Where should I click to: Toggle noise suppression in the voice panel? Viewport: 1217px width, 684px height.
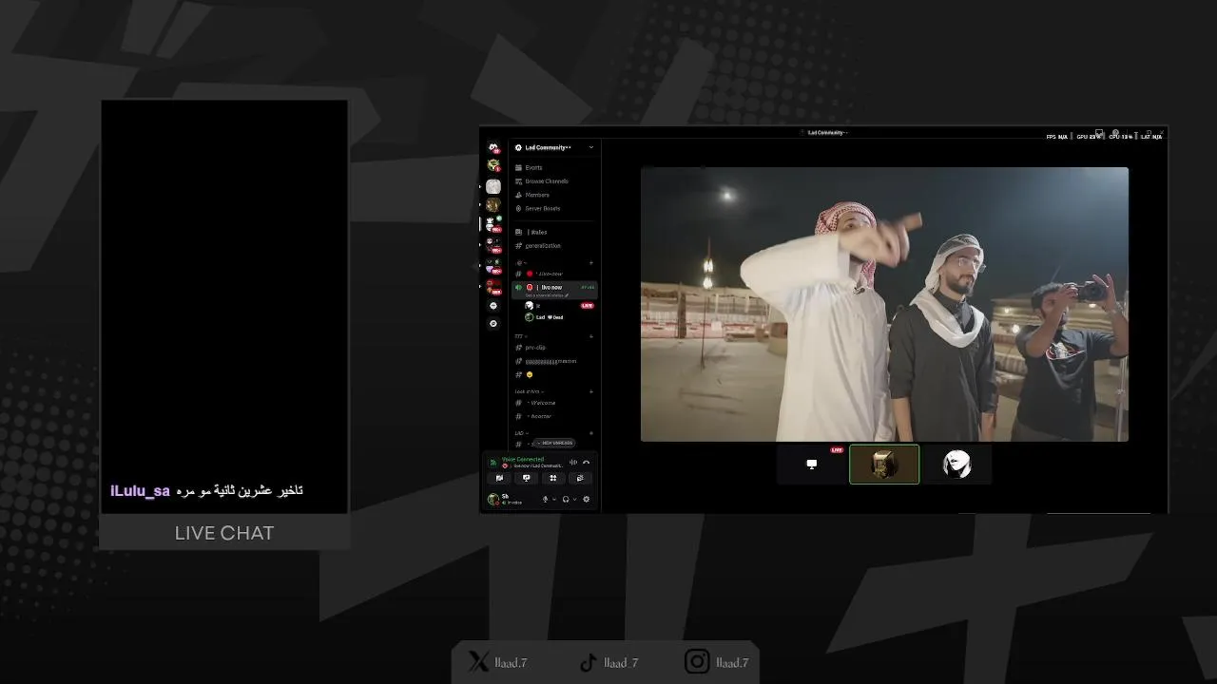(573, 463)
